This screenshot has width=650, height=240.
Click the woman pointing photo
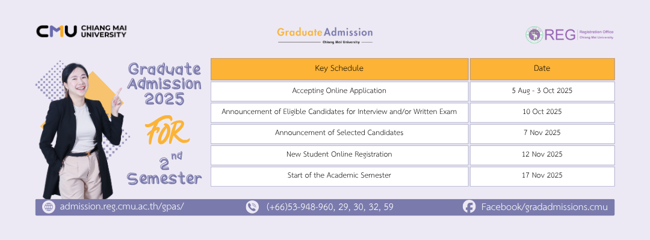coord(81,131)
